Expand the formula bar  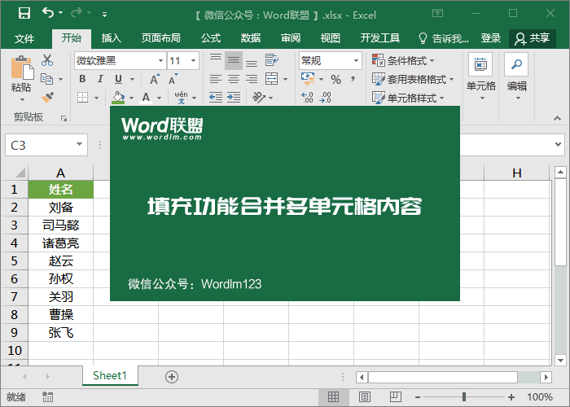click(x=559, y=145)
